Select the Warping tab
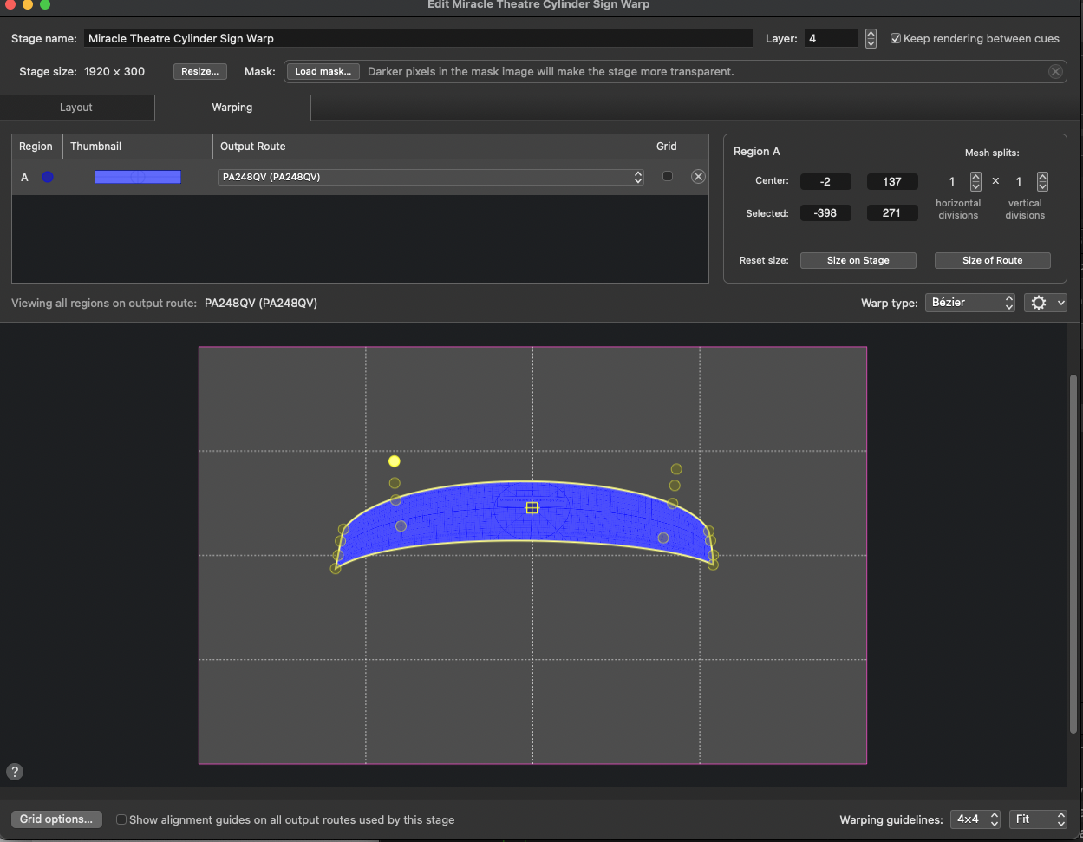Viewport: 1083px width, 842px height. coord(232,107)
